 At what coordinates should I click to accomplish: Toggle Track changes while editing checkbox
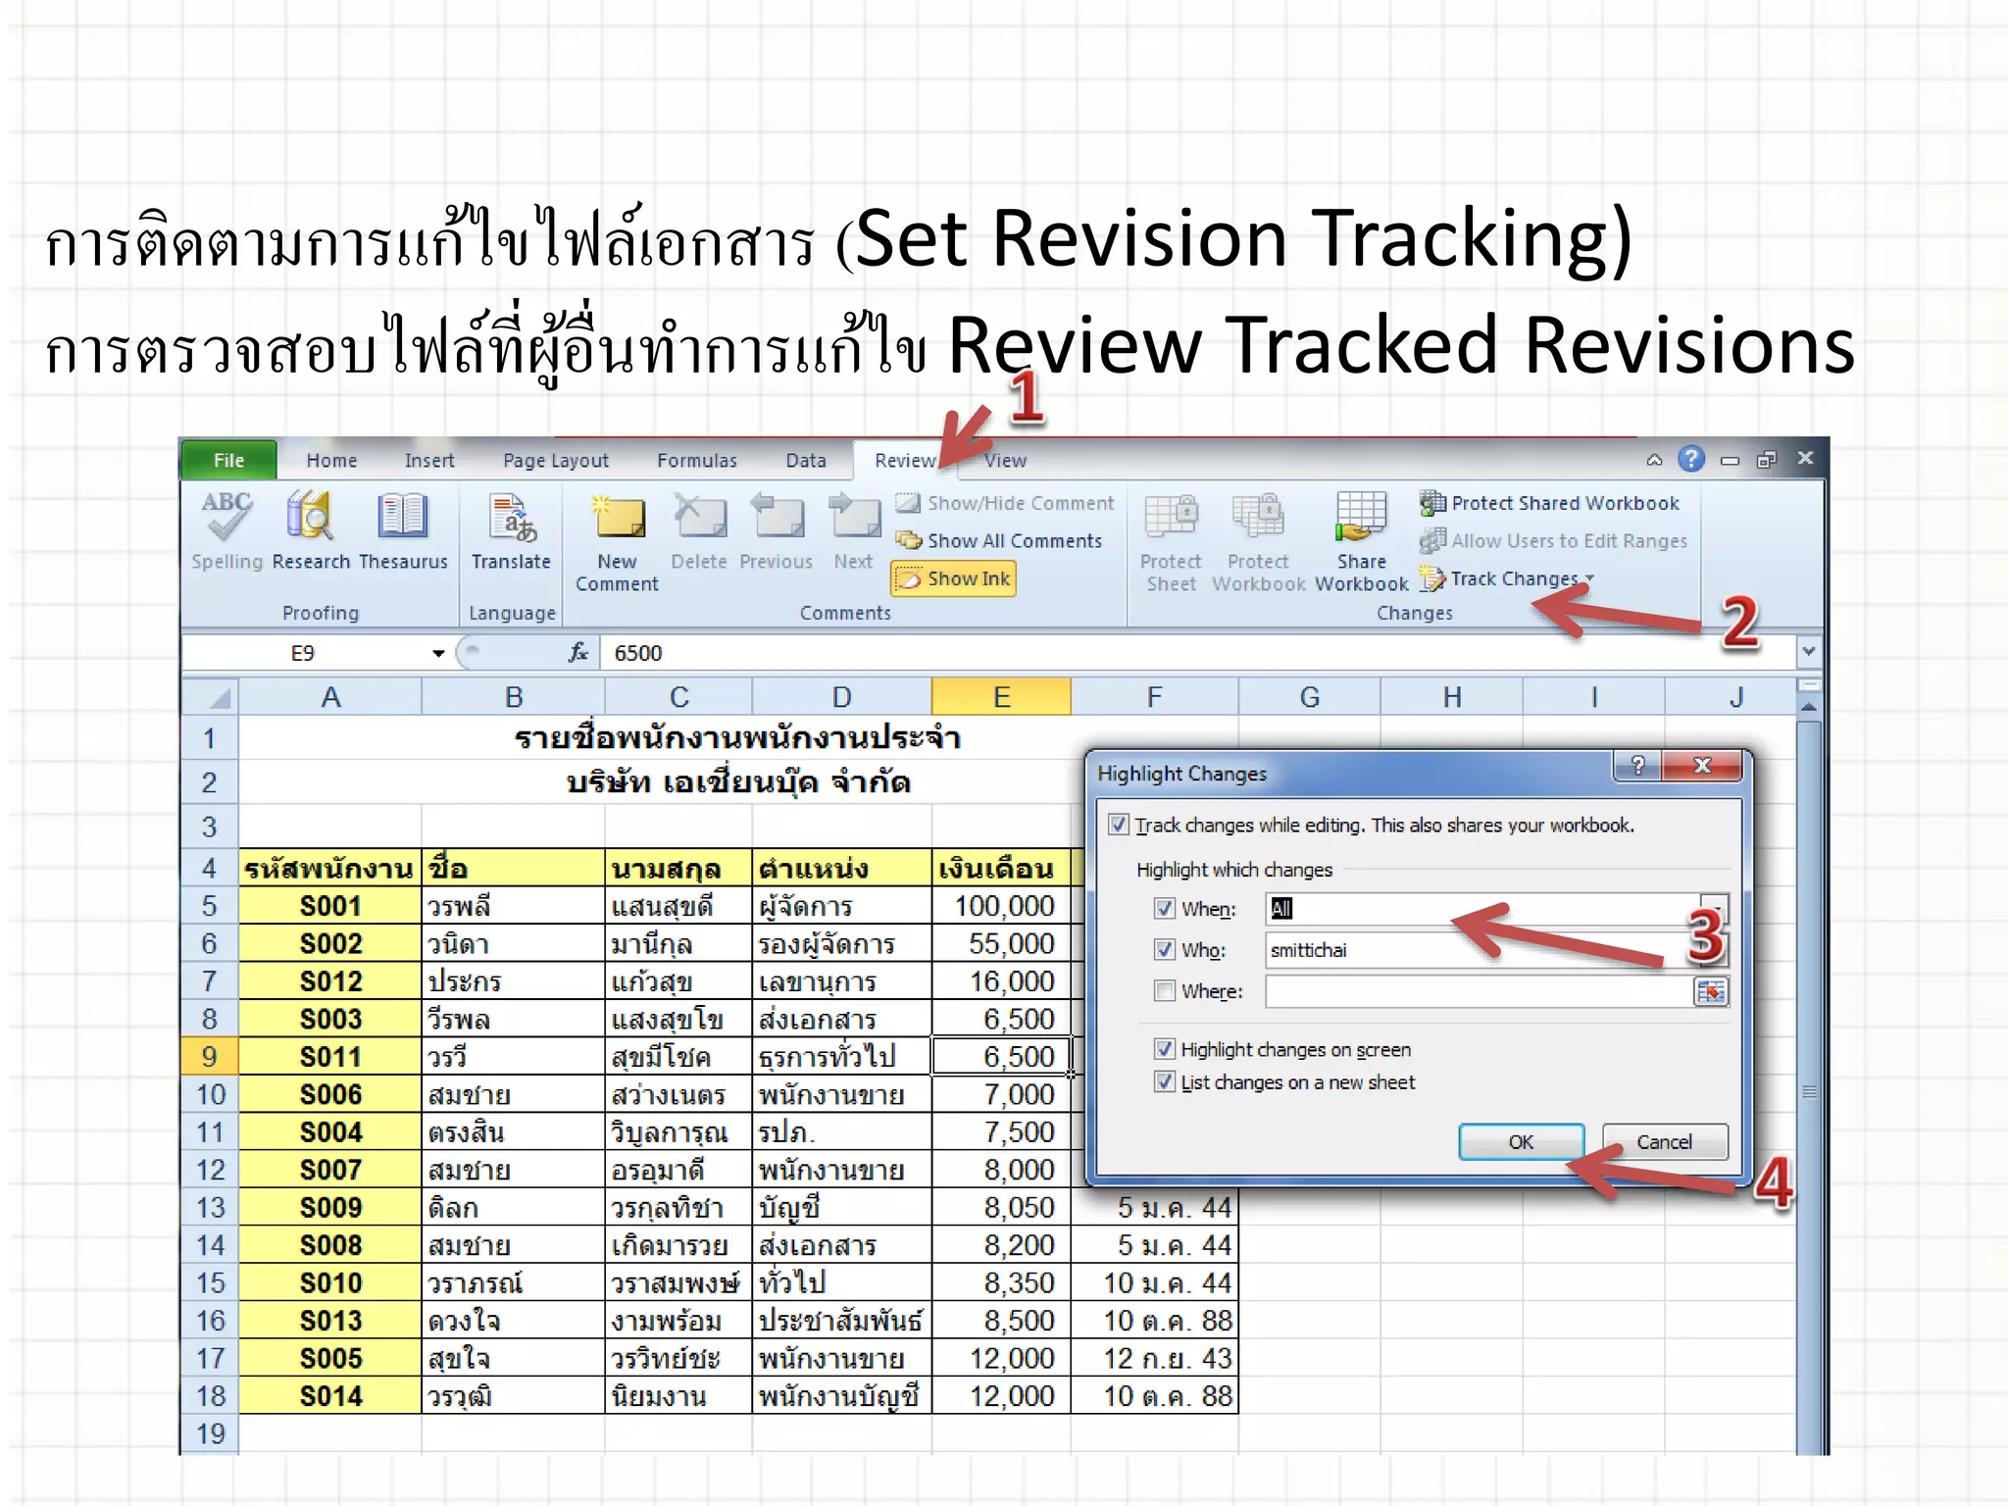[x=1118, y=825]
